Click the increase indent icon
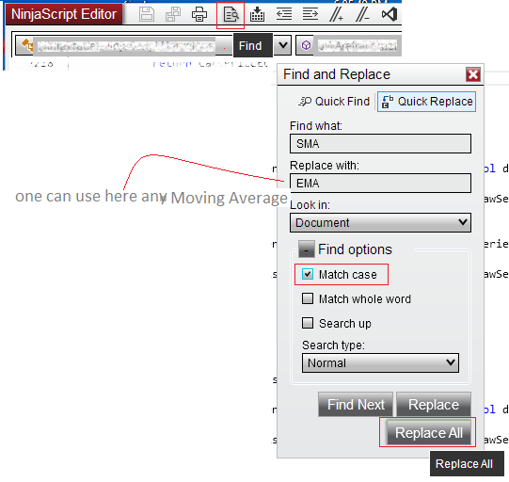This screenshot has width=509, height=482. click(310, 14)
